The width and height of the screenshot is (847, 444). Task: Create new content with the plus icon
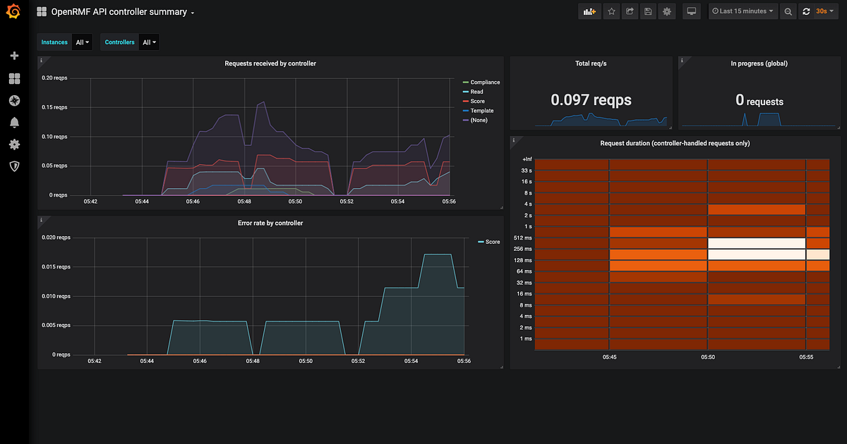[14, 55]
